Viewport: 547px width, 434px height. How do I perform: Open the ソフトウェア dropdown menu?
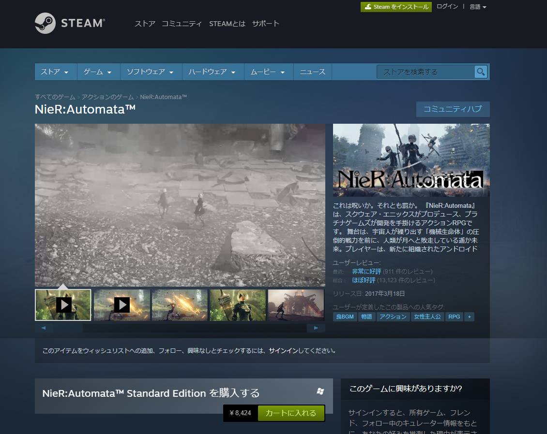point(151,72)
